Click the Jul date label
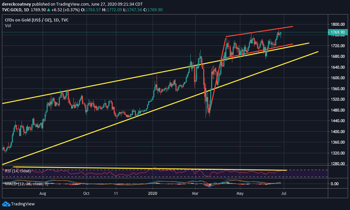The height and width of the screenshot is (210, 350). click(x=284, y=193)
